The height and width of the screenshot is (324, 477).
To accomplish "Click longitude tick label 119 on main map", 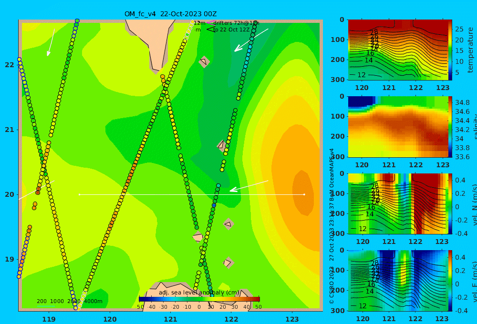I will [49, 319].
